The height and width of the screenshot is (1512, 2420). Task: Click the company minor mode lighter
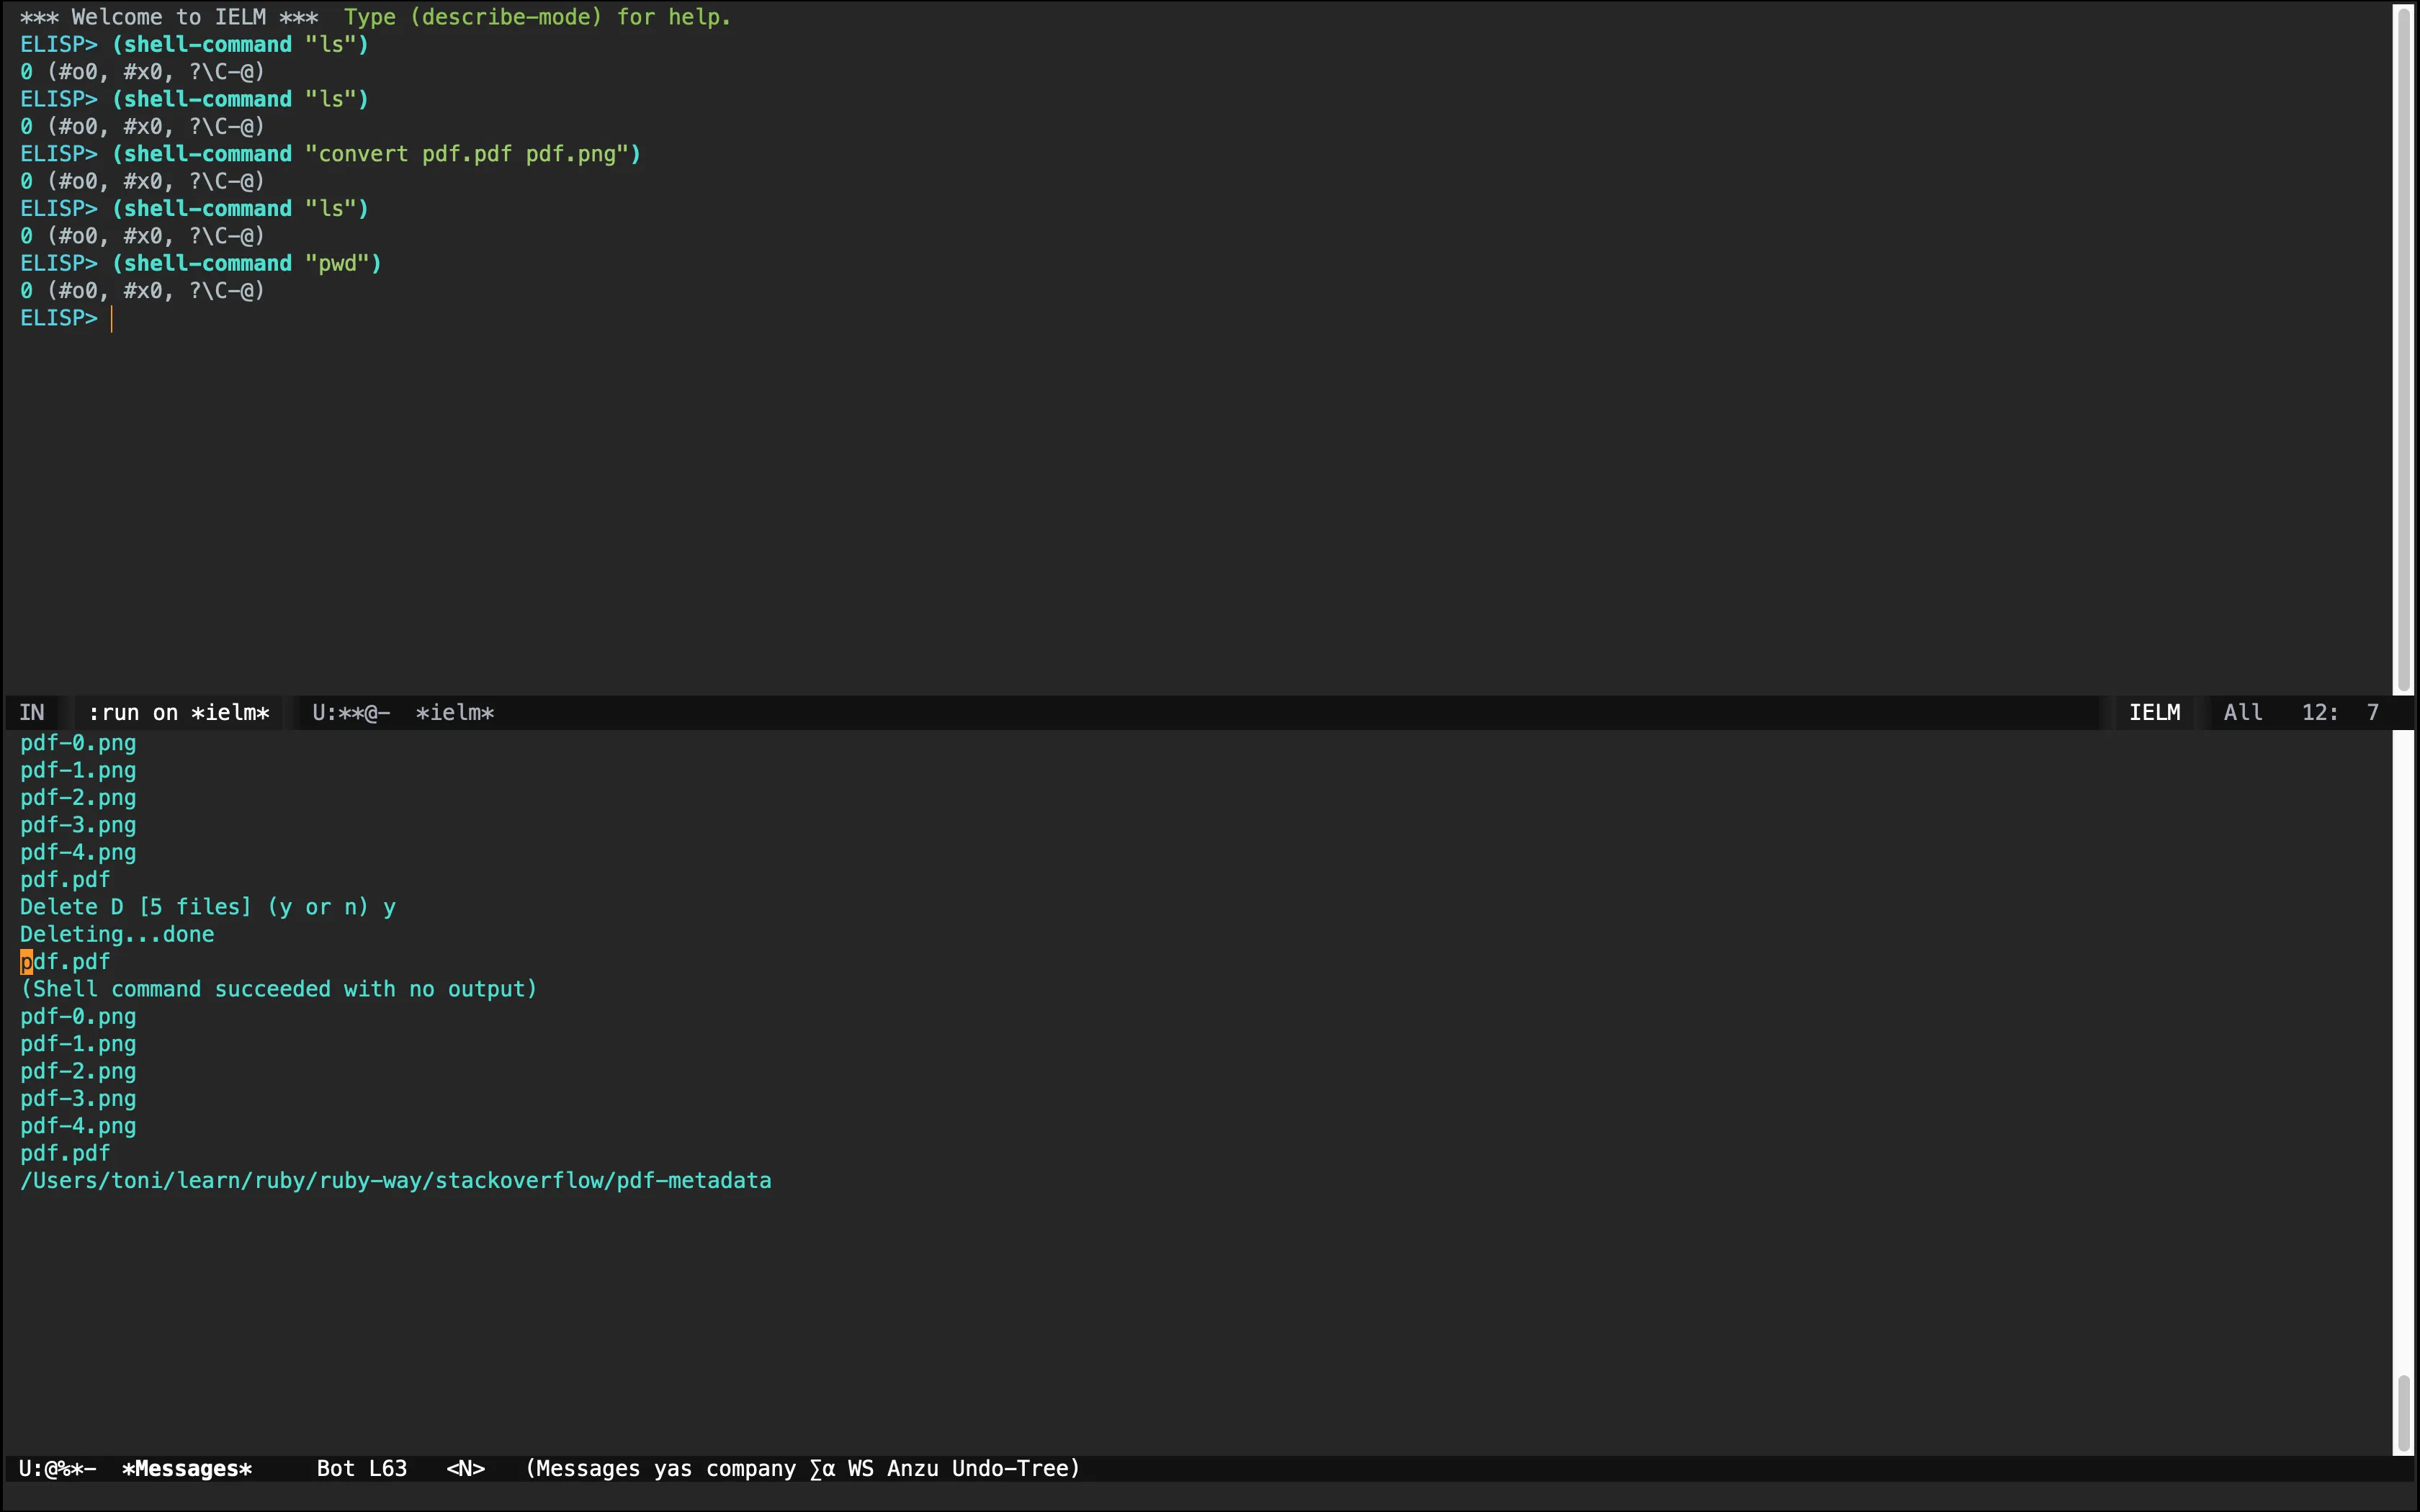point(750,1468)
